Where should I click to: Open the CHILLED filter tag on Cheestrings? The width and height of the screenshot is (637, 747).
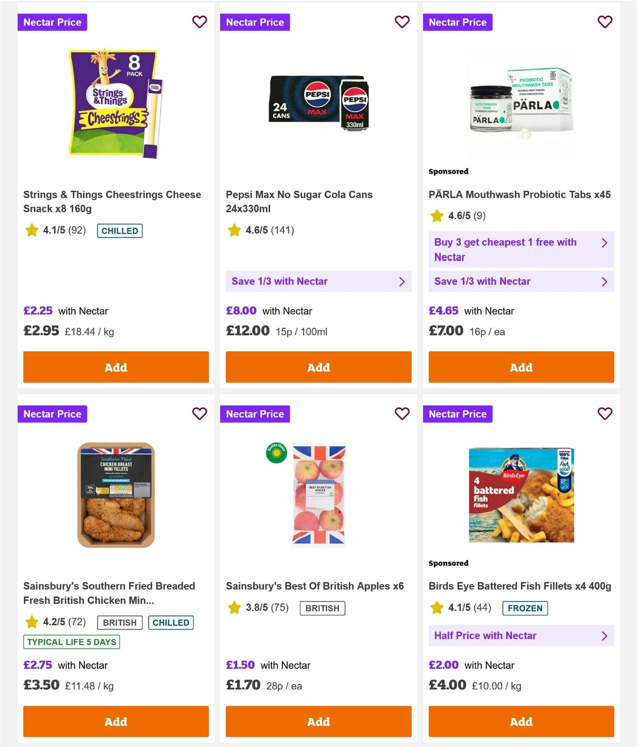coord(119,231)
